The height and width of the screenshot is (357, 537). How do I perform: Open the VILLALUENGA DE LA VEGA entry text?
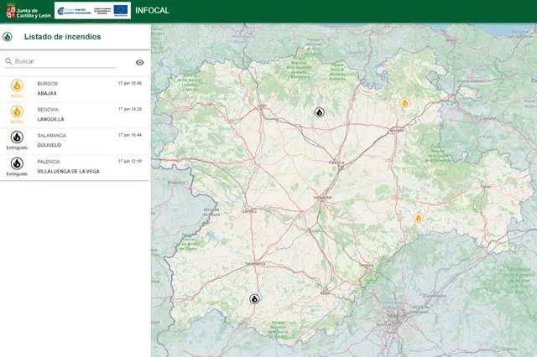tap(68, 171)
